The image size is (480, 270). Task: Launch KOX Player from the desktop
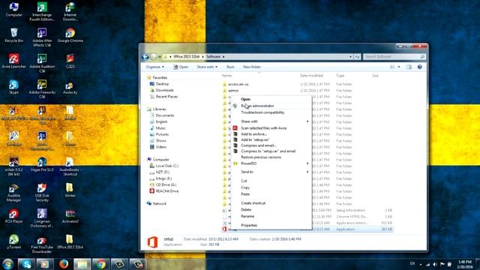pos(13,216)
